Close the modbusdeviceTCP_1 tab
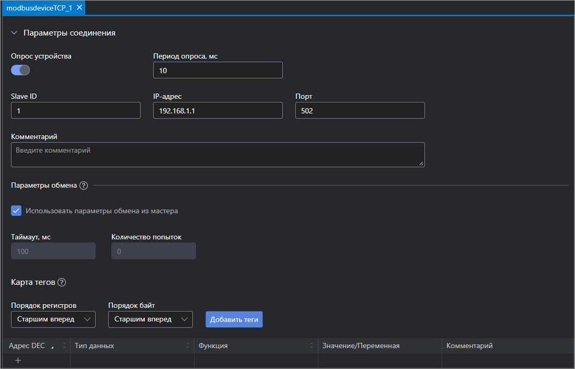 [x=79, y=8]
